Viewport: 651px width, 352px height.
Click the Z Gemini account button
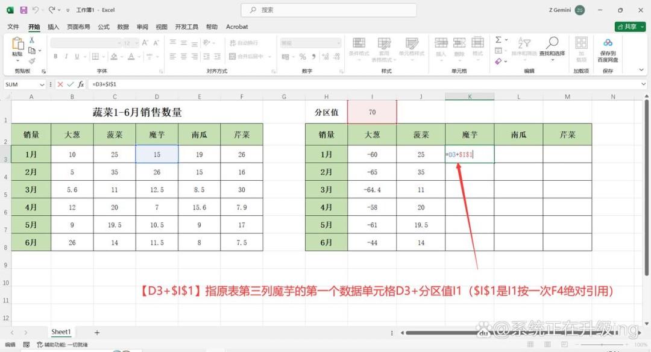pos(567,10)
